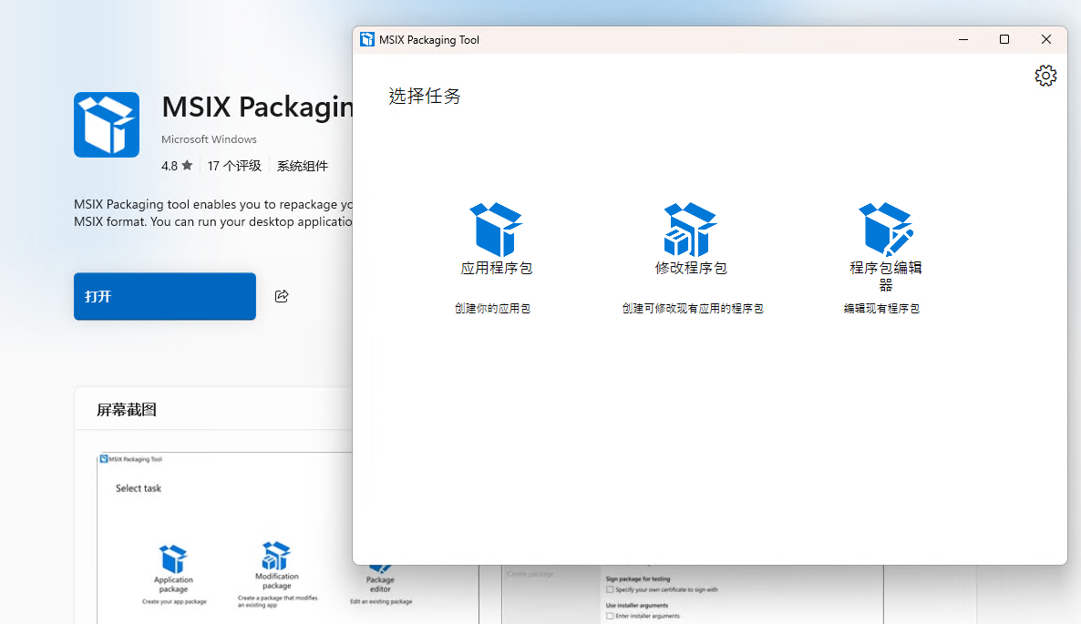This screenshot has height=624, width=1081.
Task: Click the MSIX Packaging Tool window title text
Action: click(x=428, y=40)
